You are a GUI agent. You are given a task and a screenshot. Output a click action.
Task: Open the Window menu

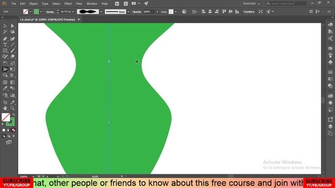[92, 4]
